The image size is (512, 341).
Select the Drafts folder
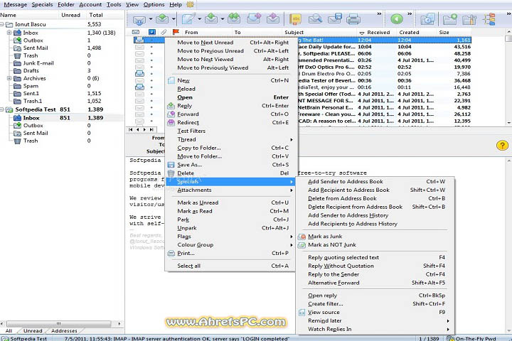[x=31, y=71]
